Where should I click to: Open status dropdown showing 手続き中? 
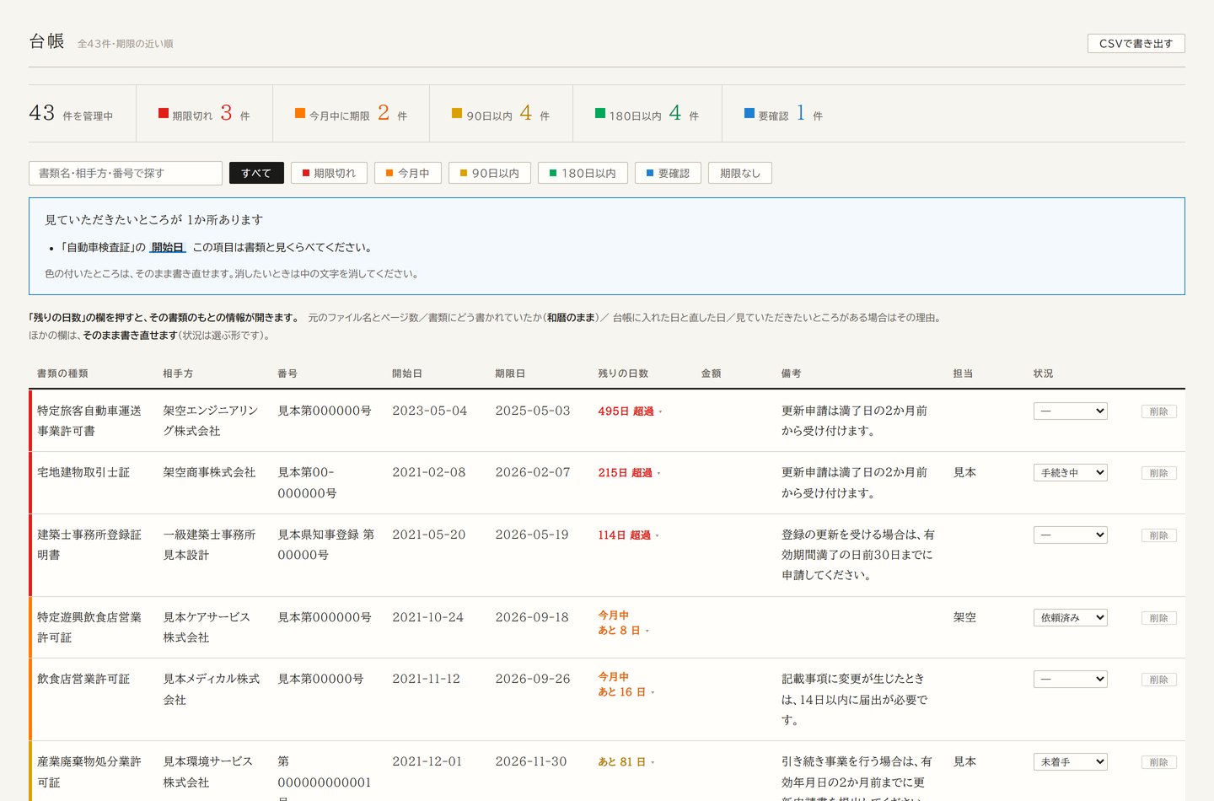1070,472
